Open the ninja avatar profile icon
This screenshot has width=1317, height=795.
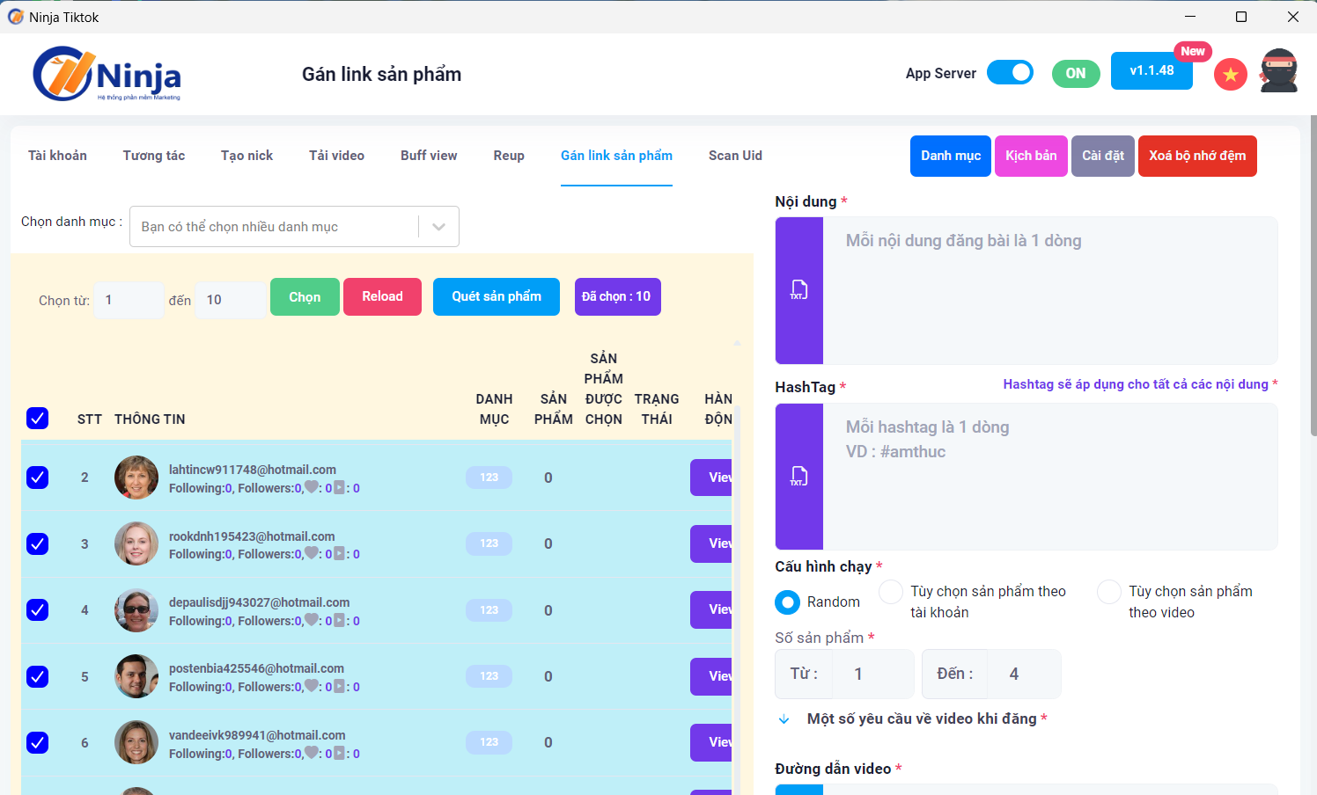[1278, 72]
